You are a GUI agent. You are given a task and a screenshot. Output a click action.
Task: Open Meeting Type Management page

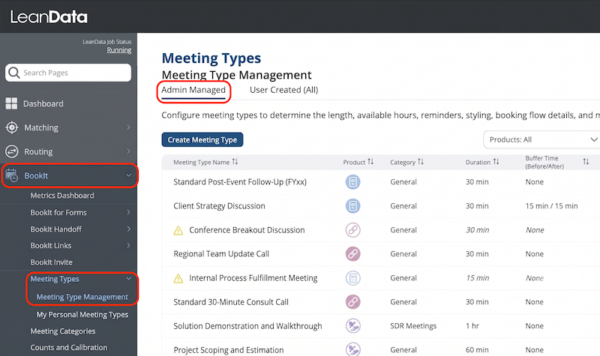coord(82,297)
